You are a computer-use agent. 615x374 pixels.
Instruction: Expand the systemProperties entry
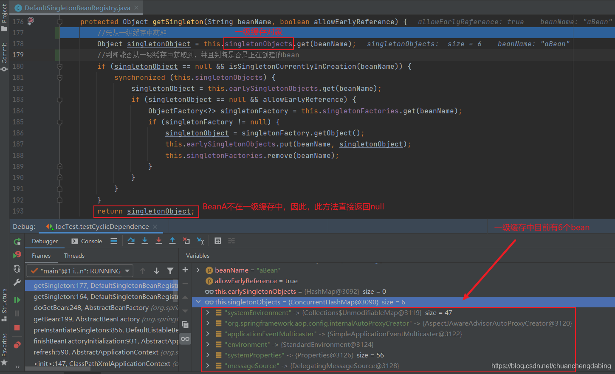coord(208,355)
